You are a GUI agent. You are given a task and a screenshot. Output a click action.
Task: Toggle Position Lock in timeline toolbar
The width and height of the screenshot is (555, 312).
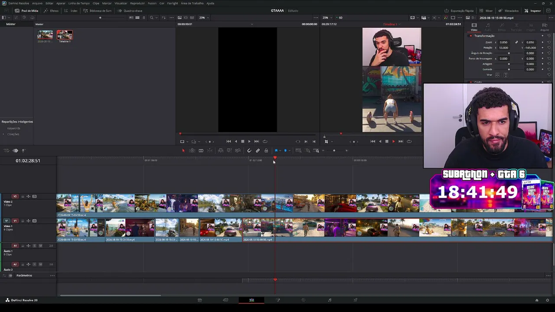(x=266, y=150)
